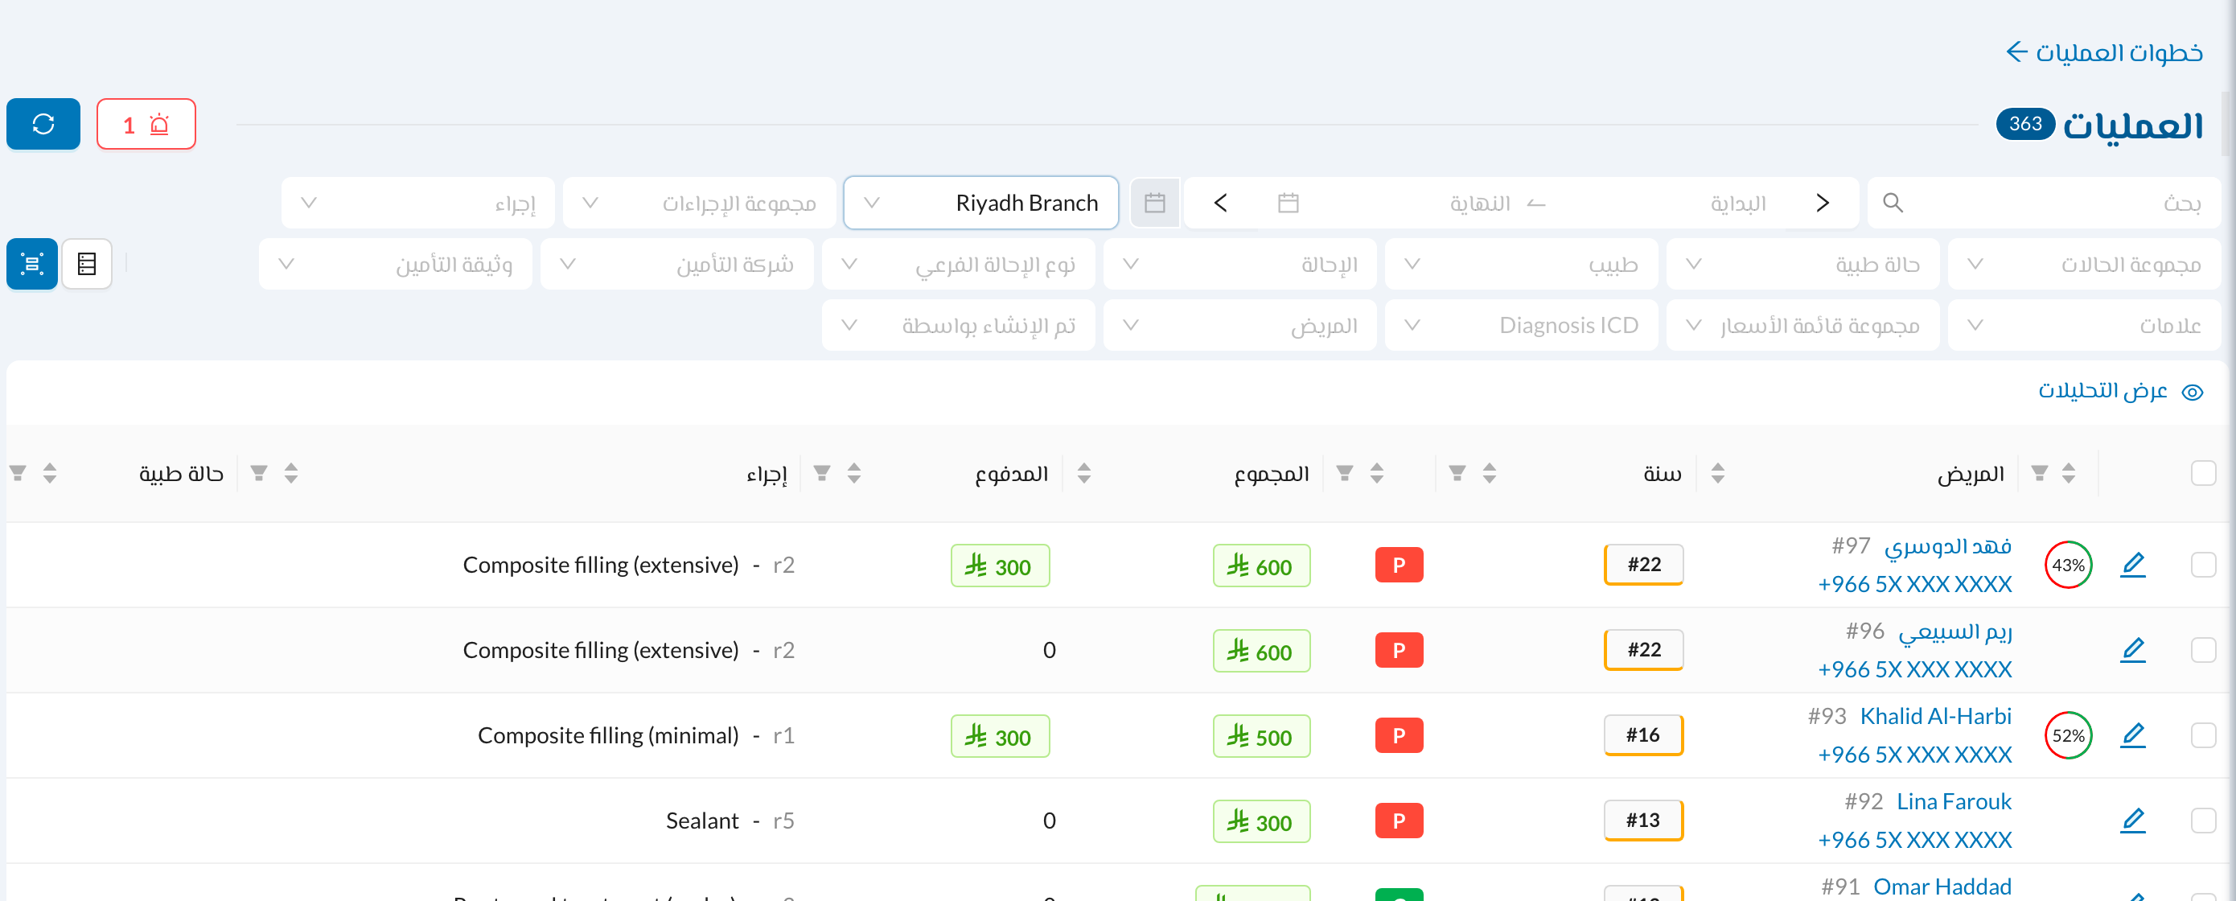Click the 43% progress circle

2069,565
